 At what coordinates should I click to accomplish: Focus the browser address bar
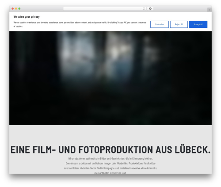tap(105, 9)
